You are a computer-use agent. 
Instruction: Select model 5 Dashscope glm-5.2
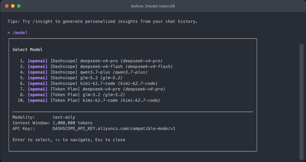coord(71,78)
